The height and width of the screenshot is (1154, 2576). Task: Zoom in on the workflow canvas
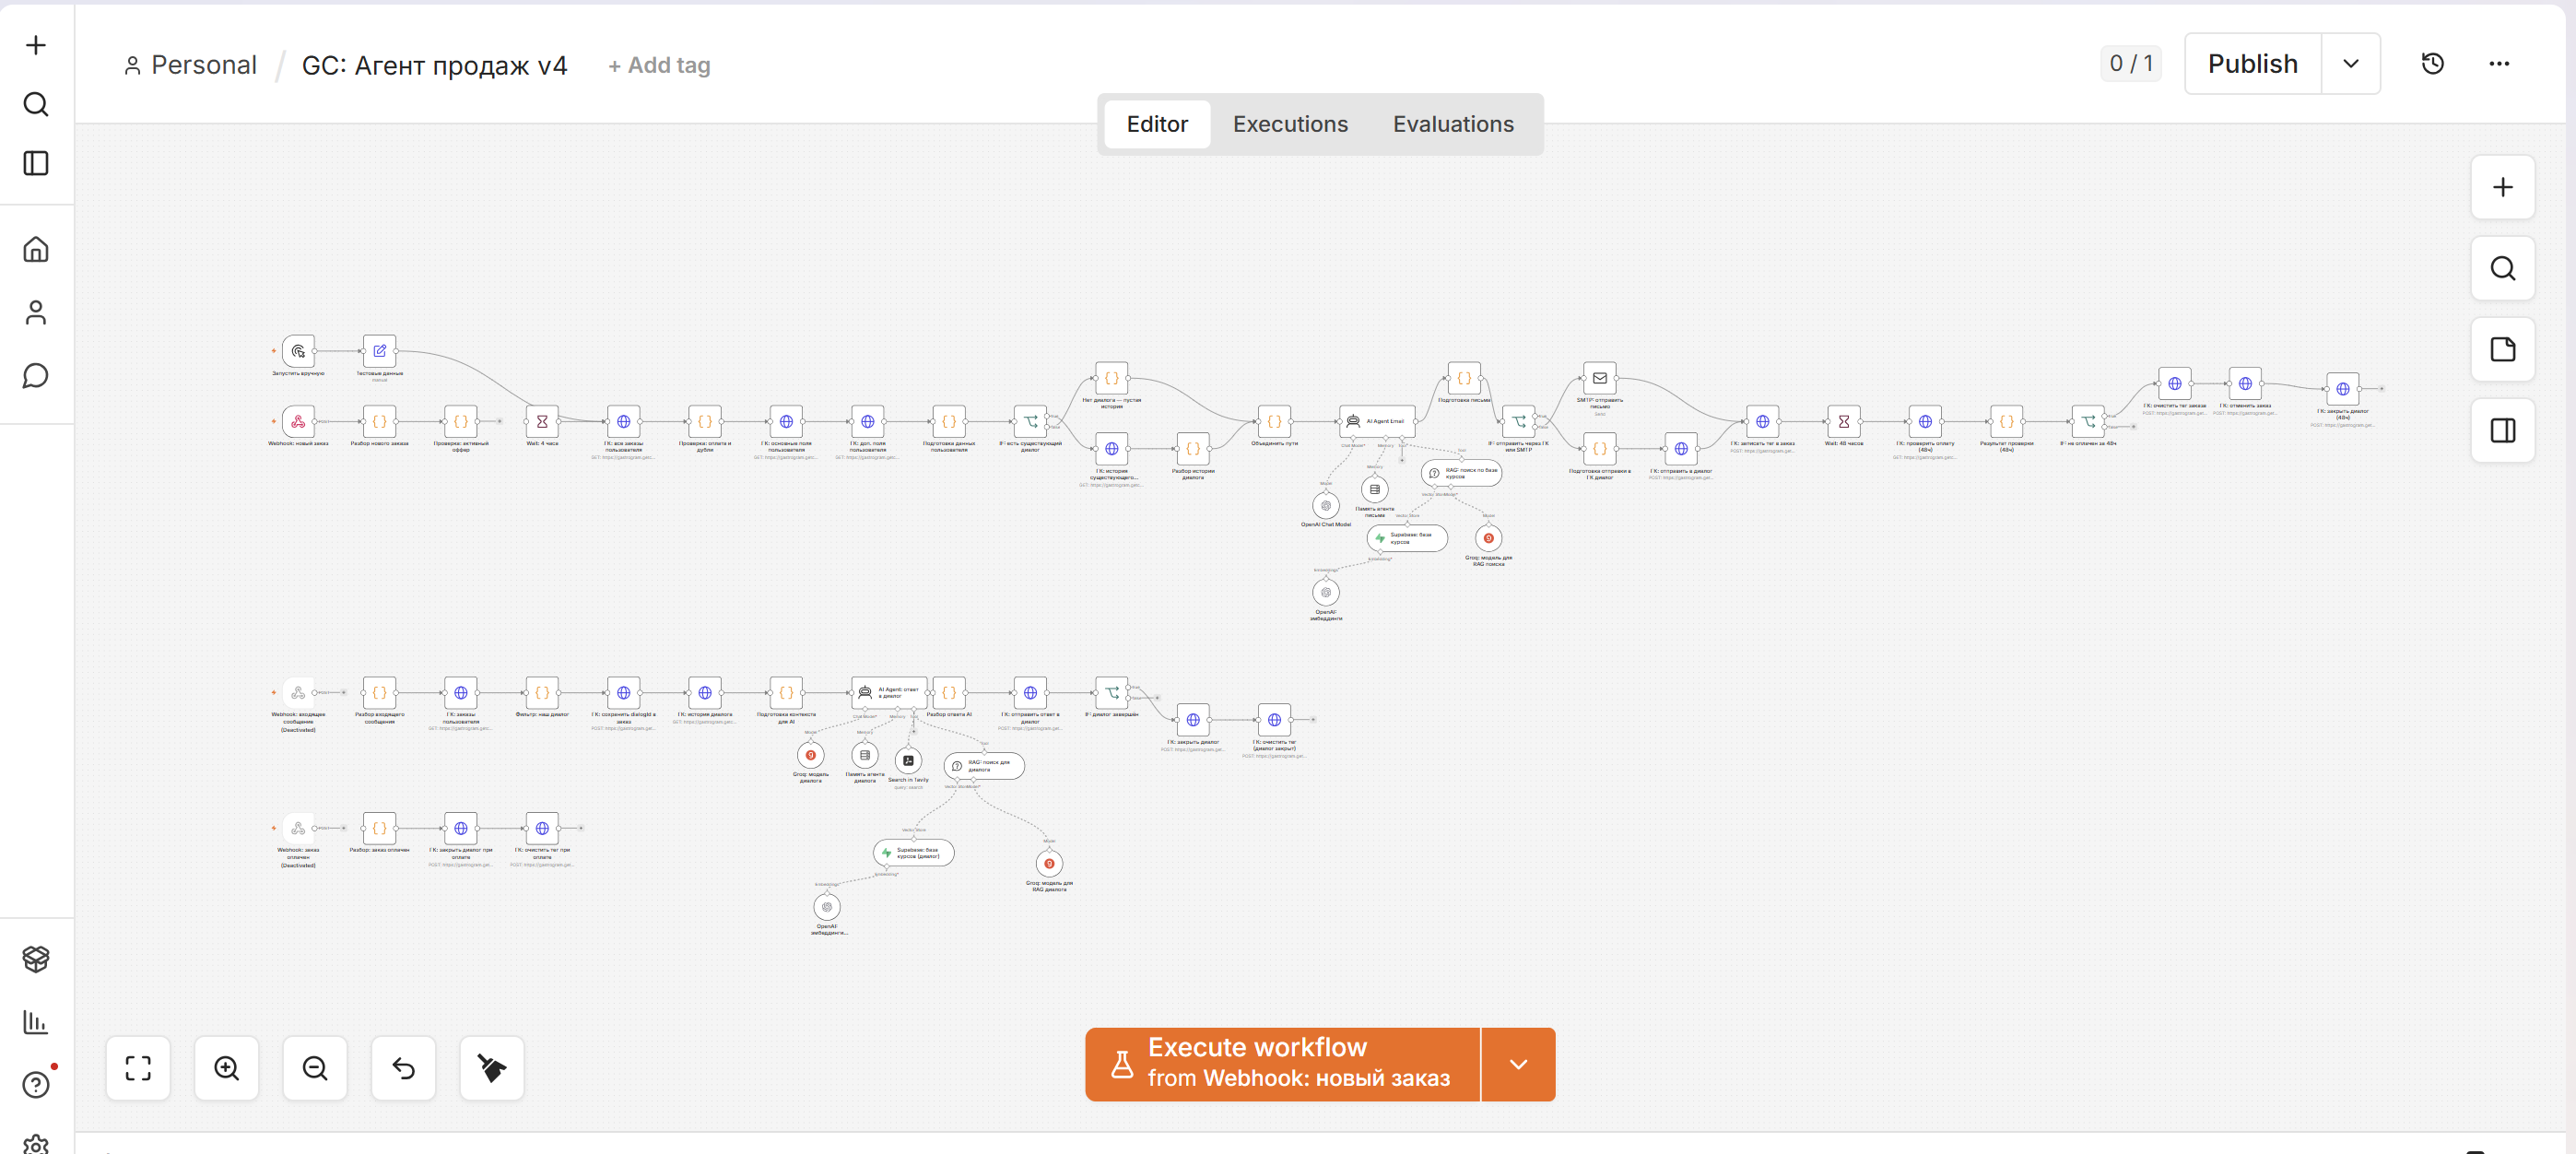(227, 1068)
